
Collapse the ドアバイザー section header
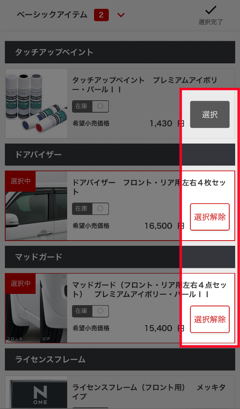pos(120,154)
